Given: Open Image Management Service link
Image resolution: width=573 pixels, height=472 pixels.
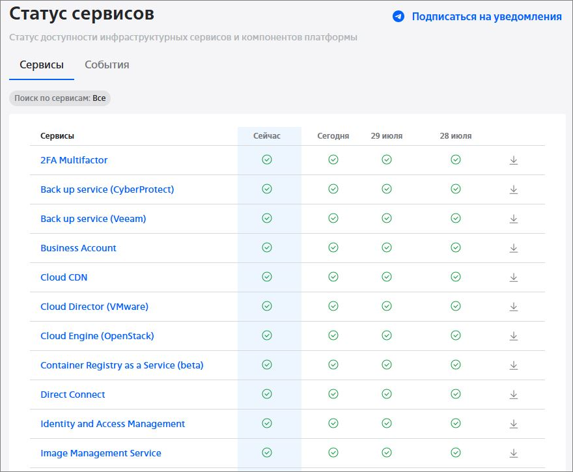Looking at the screenshot, I should 101,453.
